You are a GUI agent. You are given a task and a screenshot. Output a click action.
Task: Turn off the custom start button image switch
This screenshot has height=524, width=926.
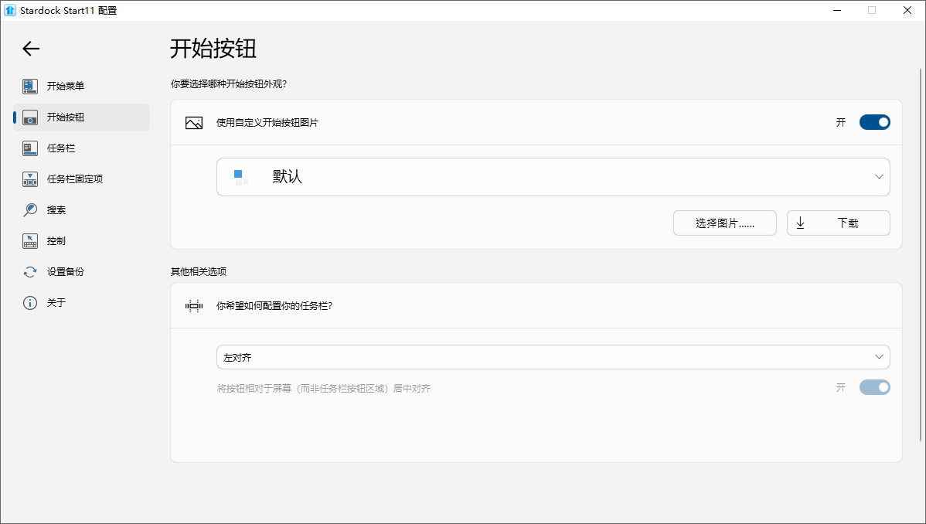point(874,121)
